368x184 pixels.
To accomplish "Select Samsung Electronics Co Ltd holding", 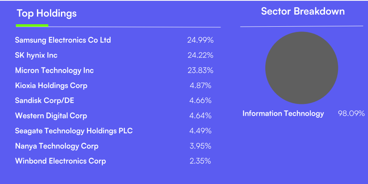I will [x=63, y=40].
